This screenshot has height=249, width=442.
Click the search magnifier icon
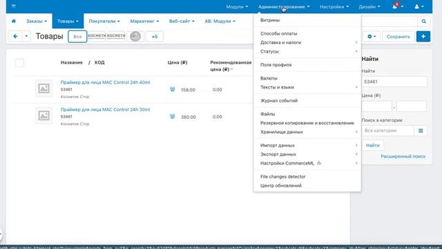pos(423,21)
